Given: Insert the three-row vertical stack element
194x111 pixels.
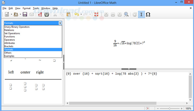Looking at the screenshot, I should [x=25, y=87].
